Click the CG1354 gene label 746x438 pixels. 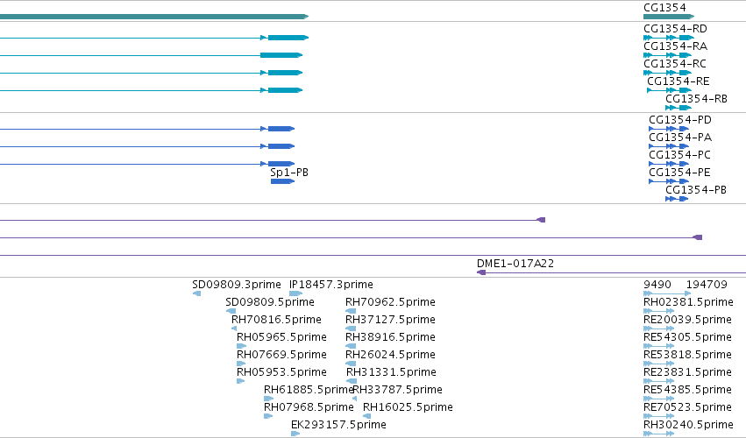pos(664,8)
